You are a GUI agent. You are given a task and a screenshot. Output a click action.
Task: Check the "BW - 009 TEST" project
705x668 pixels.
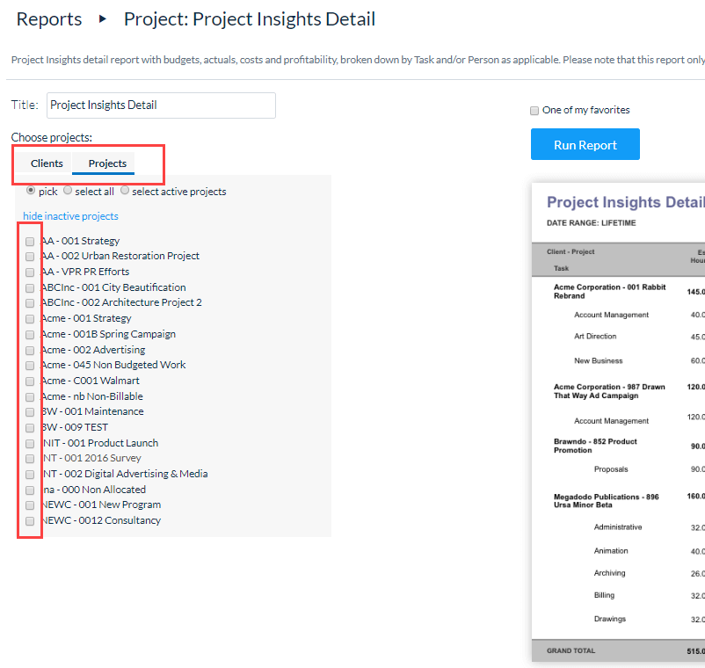(31, 428)
